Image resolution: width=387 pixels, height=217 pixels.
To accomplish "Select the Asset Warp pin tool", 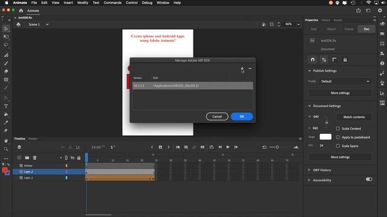I will coord(6,131).
